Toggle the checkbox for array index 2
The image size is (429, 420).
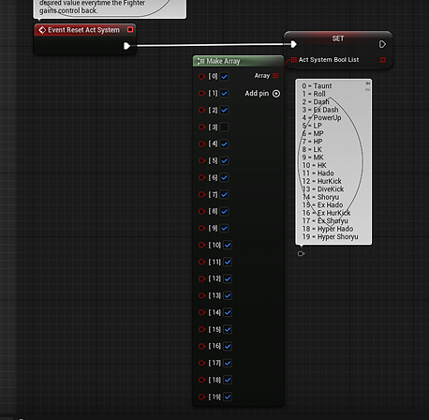pos(224,111)
